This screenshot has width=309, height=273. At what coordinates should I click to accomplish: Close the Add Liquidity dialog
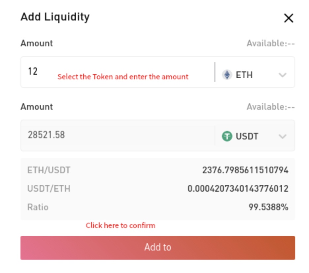coord(289,19)
